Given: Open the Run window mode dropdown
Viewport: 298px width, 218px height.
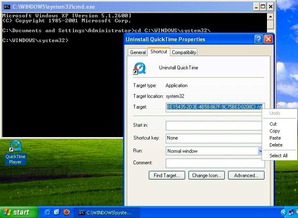Looking at the screenshot, I should coord(260,151).
